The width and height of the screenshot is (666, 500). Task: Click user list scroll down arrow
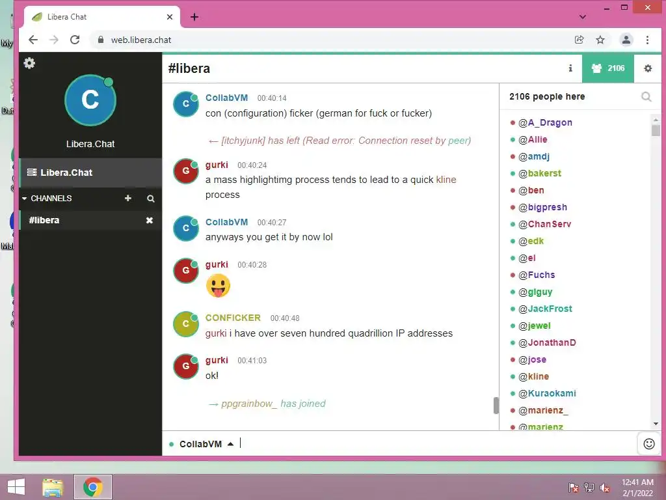pos(656,424)
